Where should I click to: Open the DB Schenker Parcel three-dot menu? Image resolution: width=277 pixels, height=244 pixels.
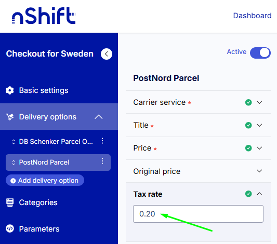click(x=102, y=141)
